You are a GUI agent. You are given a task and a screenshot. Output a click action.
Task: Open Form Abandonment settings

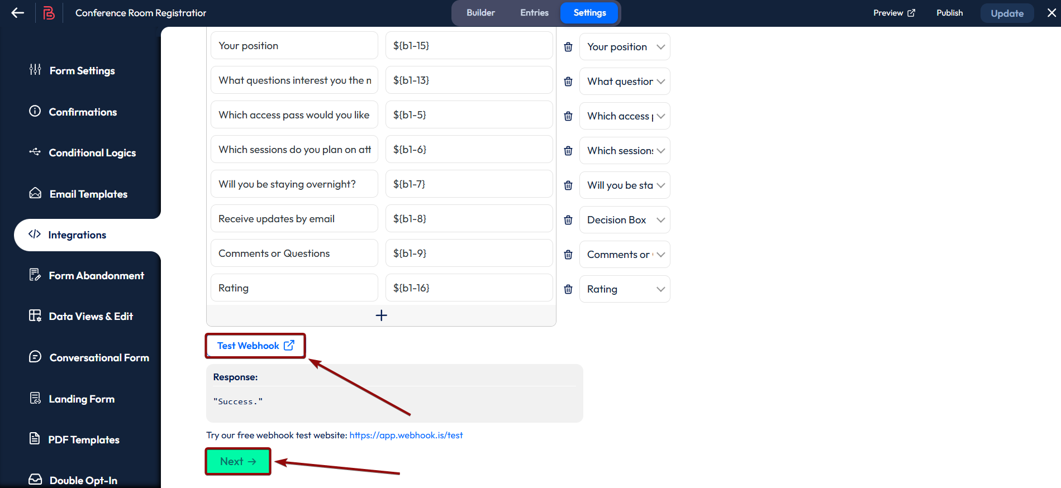pos(96,276)
